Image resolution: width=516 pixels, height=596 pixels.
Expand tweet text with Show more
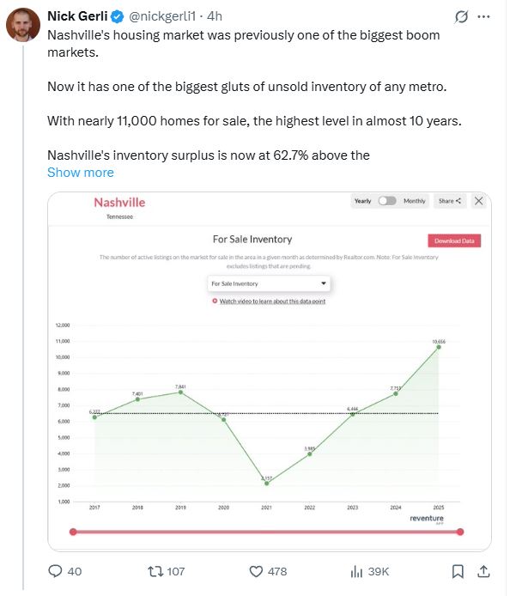click(x=81, y=173)
